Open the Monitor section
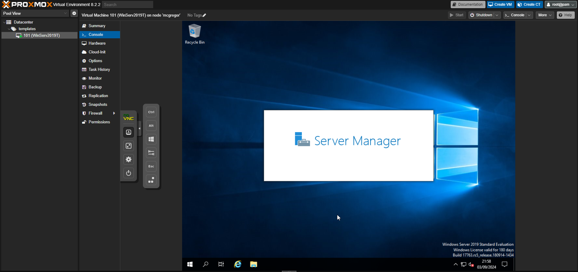 coord(99,78)
